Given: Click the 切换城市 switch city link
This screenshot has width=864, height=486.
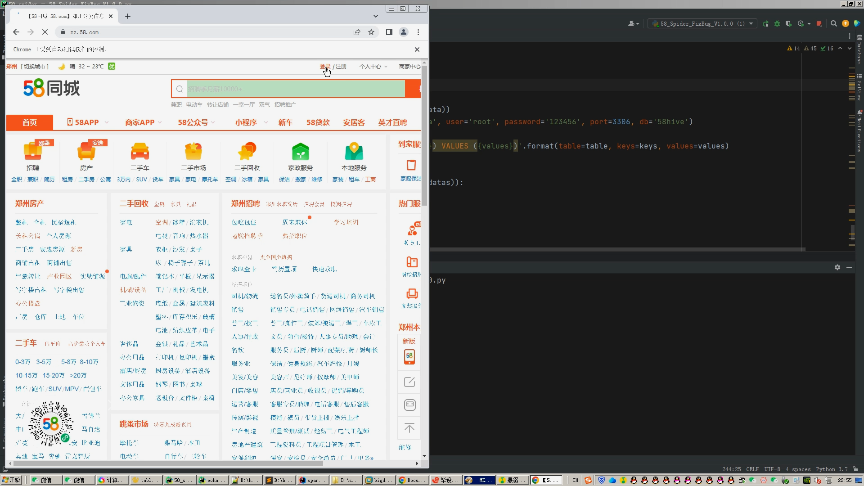Looking at the screenshot, I should 35,67.
